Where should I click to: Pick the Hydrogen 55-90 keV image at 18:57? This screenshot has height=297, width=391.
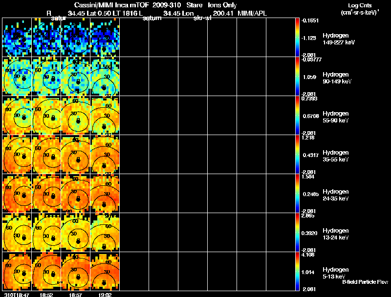[76, 116]
